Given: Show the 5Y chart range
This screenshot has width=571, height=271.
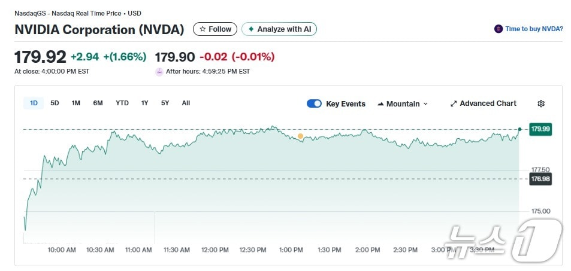Looking at the screenshot, I should [x=165, y=103].
